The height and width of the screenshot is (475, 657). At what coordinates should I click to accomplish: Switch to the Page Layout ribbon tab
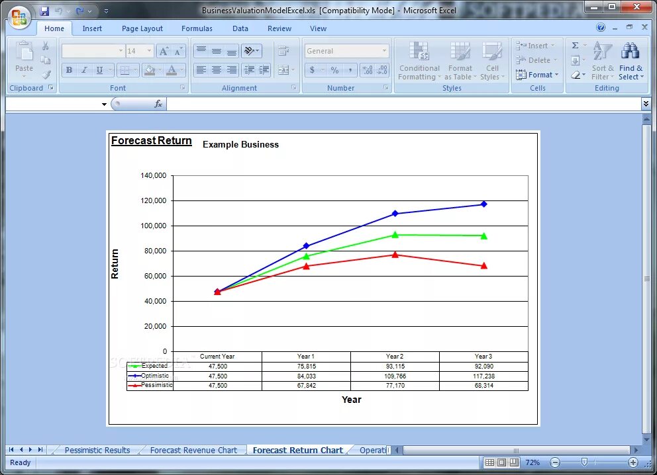[142, 28]
